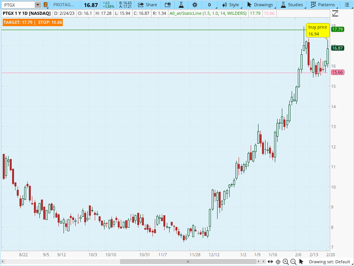Viewport: 354px width, 266px height.
Task: Open the Studies menu
Action: 292,5
